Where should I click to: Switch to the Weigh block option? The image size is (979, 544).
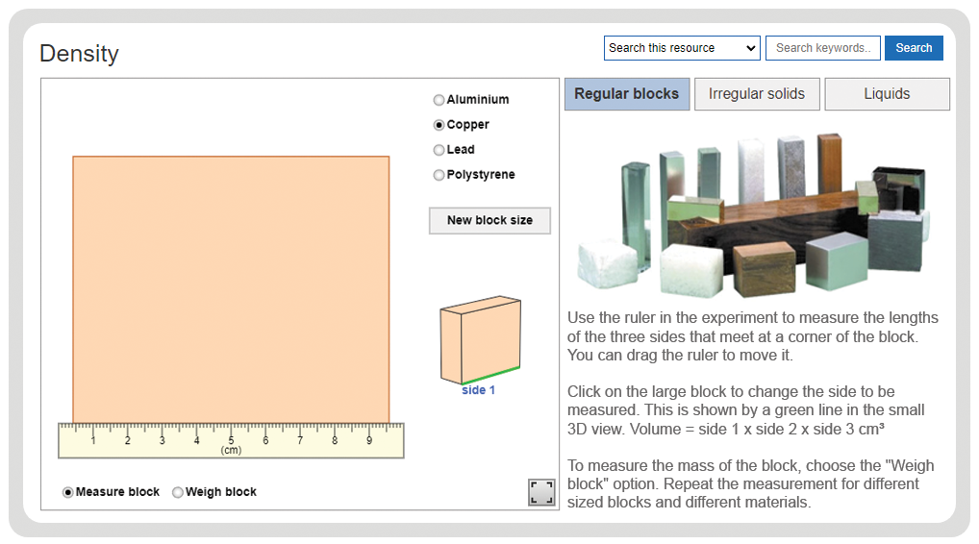[178, 492]
